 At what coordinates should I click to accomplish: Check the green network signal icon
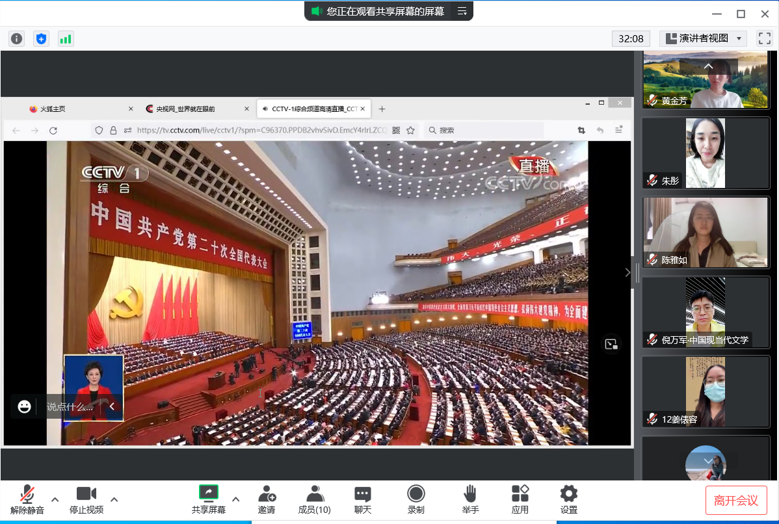(x=66, y=39)
